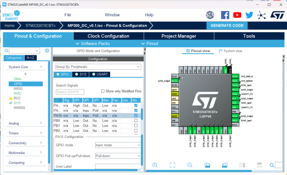Screen dimensions: 287x175
Task: Toggle the Modified checkbox for PA15 row
Action: pyautogui.click(x=136, y=115)
